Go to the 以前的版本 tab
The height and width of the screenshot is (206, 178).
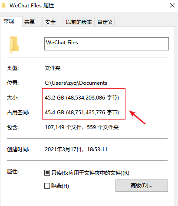79,22
